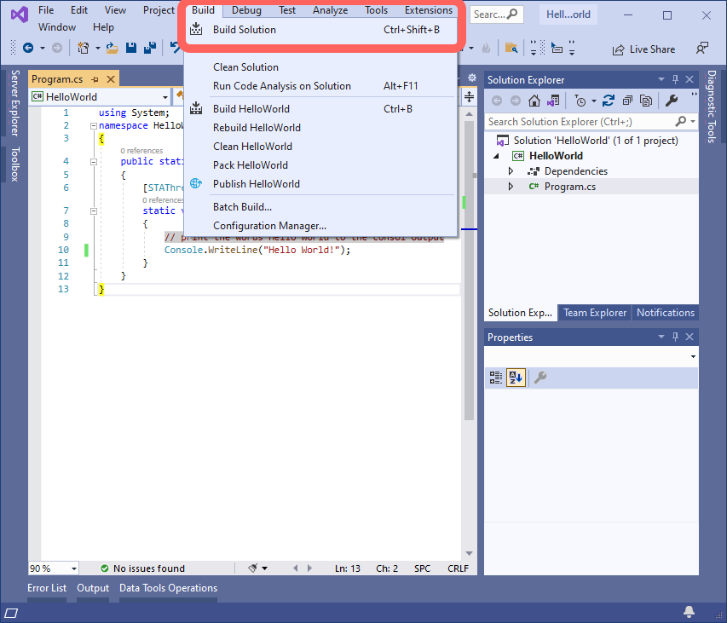Open Configuration Manager... from menu
This screenshot has width=727, height=623.
click(320, 226)
